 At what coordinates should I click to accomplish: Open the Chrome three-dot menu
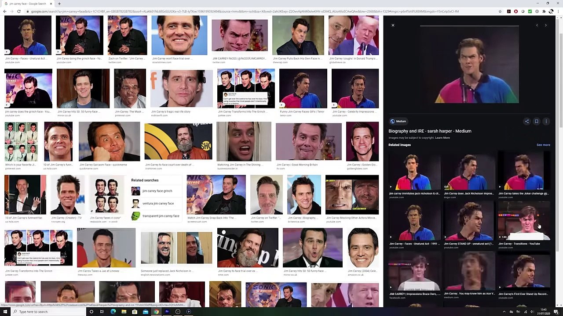[558, 11]
